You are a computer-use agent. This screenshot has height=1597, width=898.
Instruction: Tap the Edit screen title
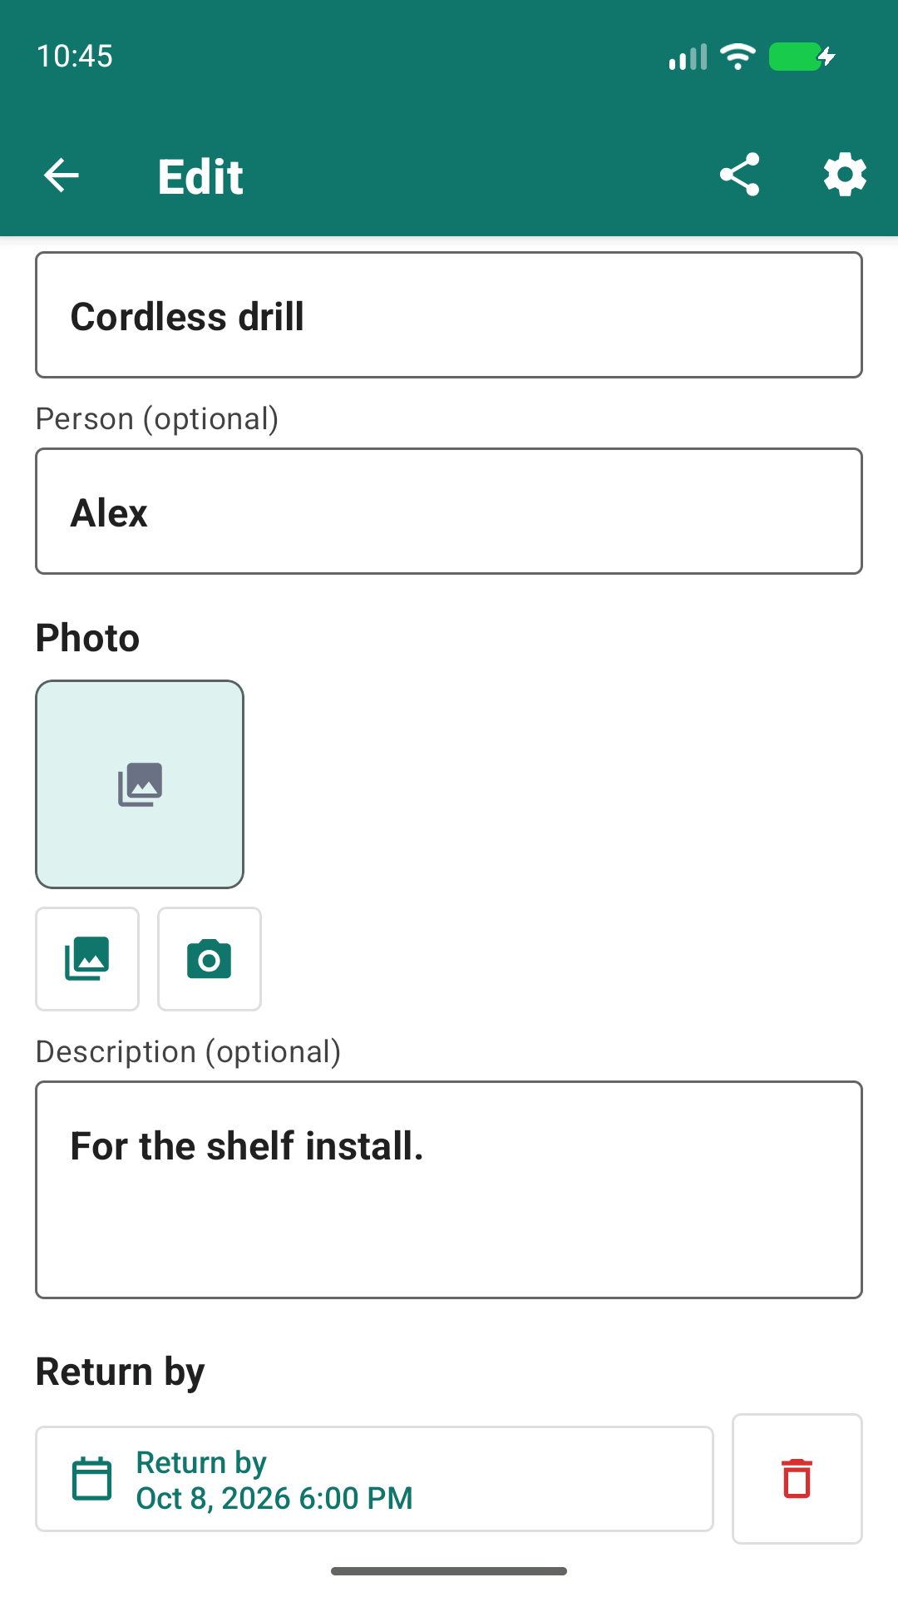pos(200,176)
